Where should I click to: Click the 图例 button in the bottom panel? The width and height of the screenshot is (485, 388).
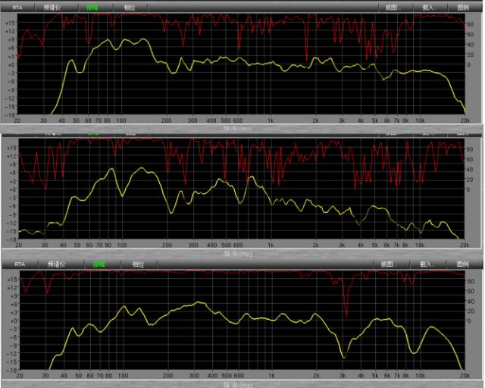(x=463, y=264)
